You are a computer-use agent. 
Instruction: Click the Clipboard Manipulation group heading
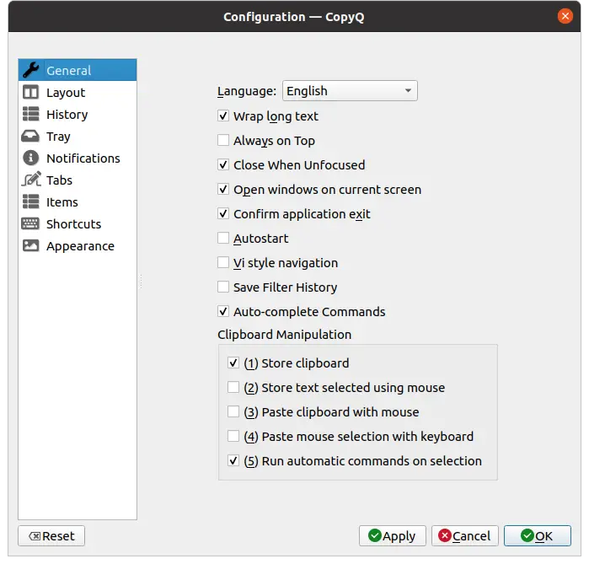tap(284, 335)
